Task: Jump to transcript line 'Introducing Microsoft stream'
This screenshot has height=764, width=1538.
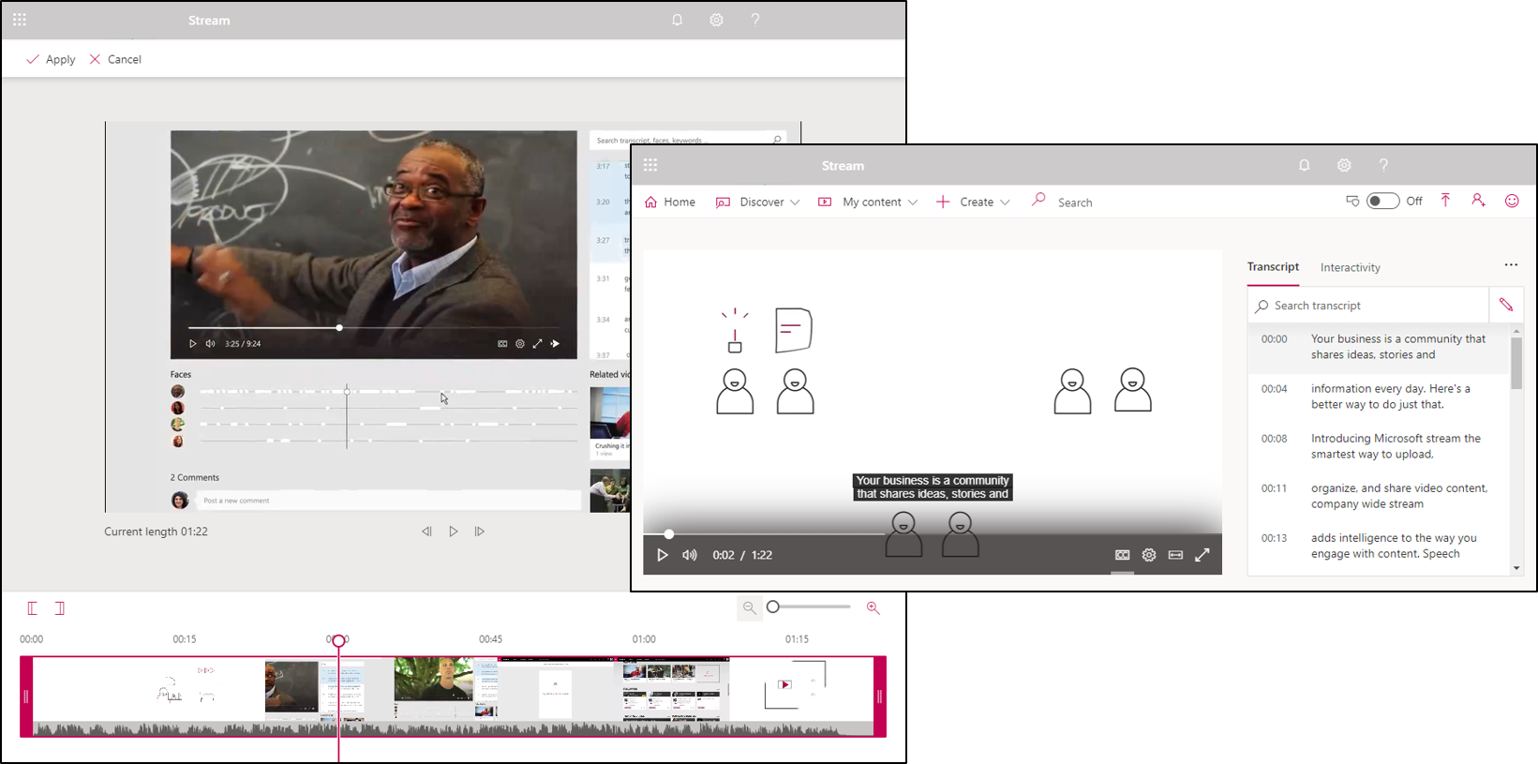Action: click(x=1379, y=446)
